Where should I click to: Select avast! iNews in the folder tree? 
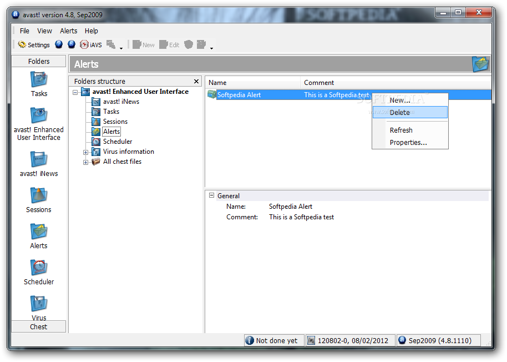click(x=121, y=102)
